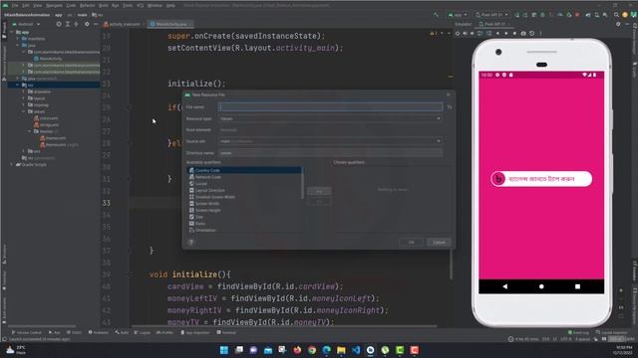Tap the phone's back navigation triangle

click(505, 286)
